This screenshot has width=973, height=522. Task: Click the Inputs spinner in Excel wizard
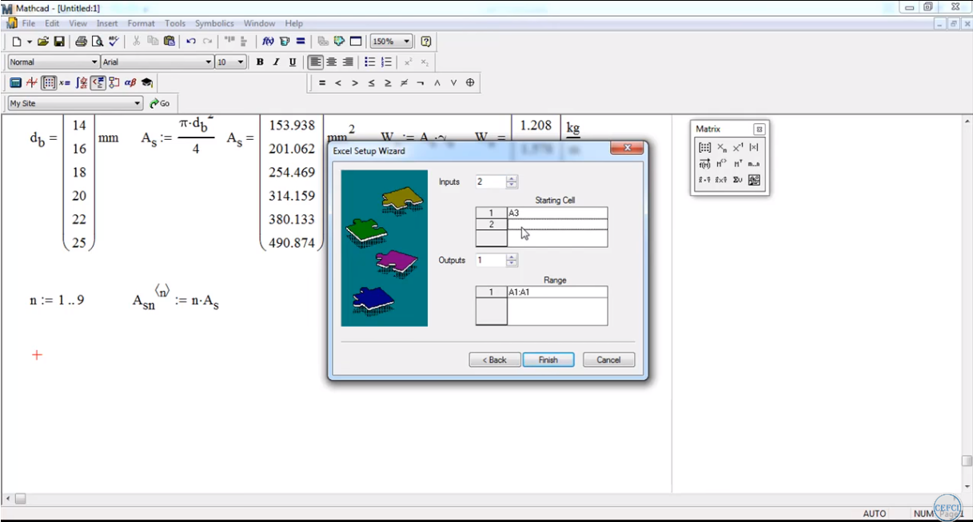[x=512, y=181]
